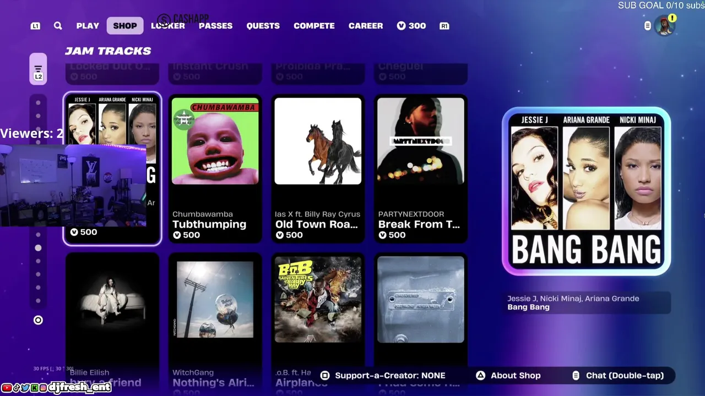The width and height of the screenshot is (705, 396).
Task: Select the grey metal plate album card
Action: 421,324
